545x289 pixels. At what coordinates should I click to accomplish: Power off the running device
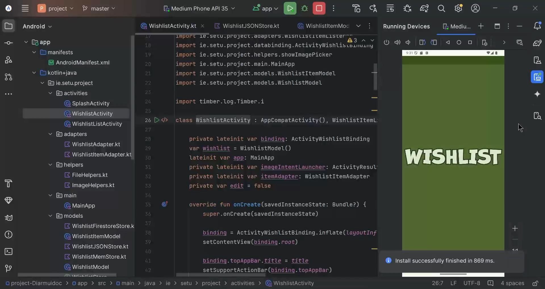pos(386,43)
